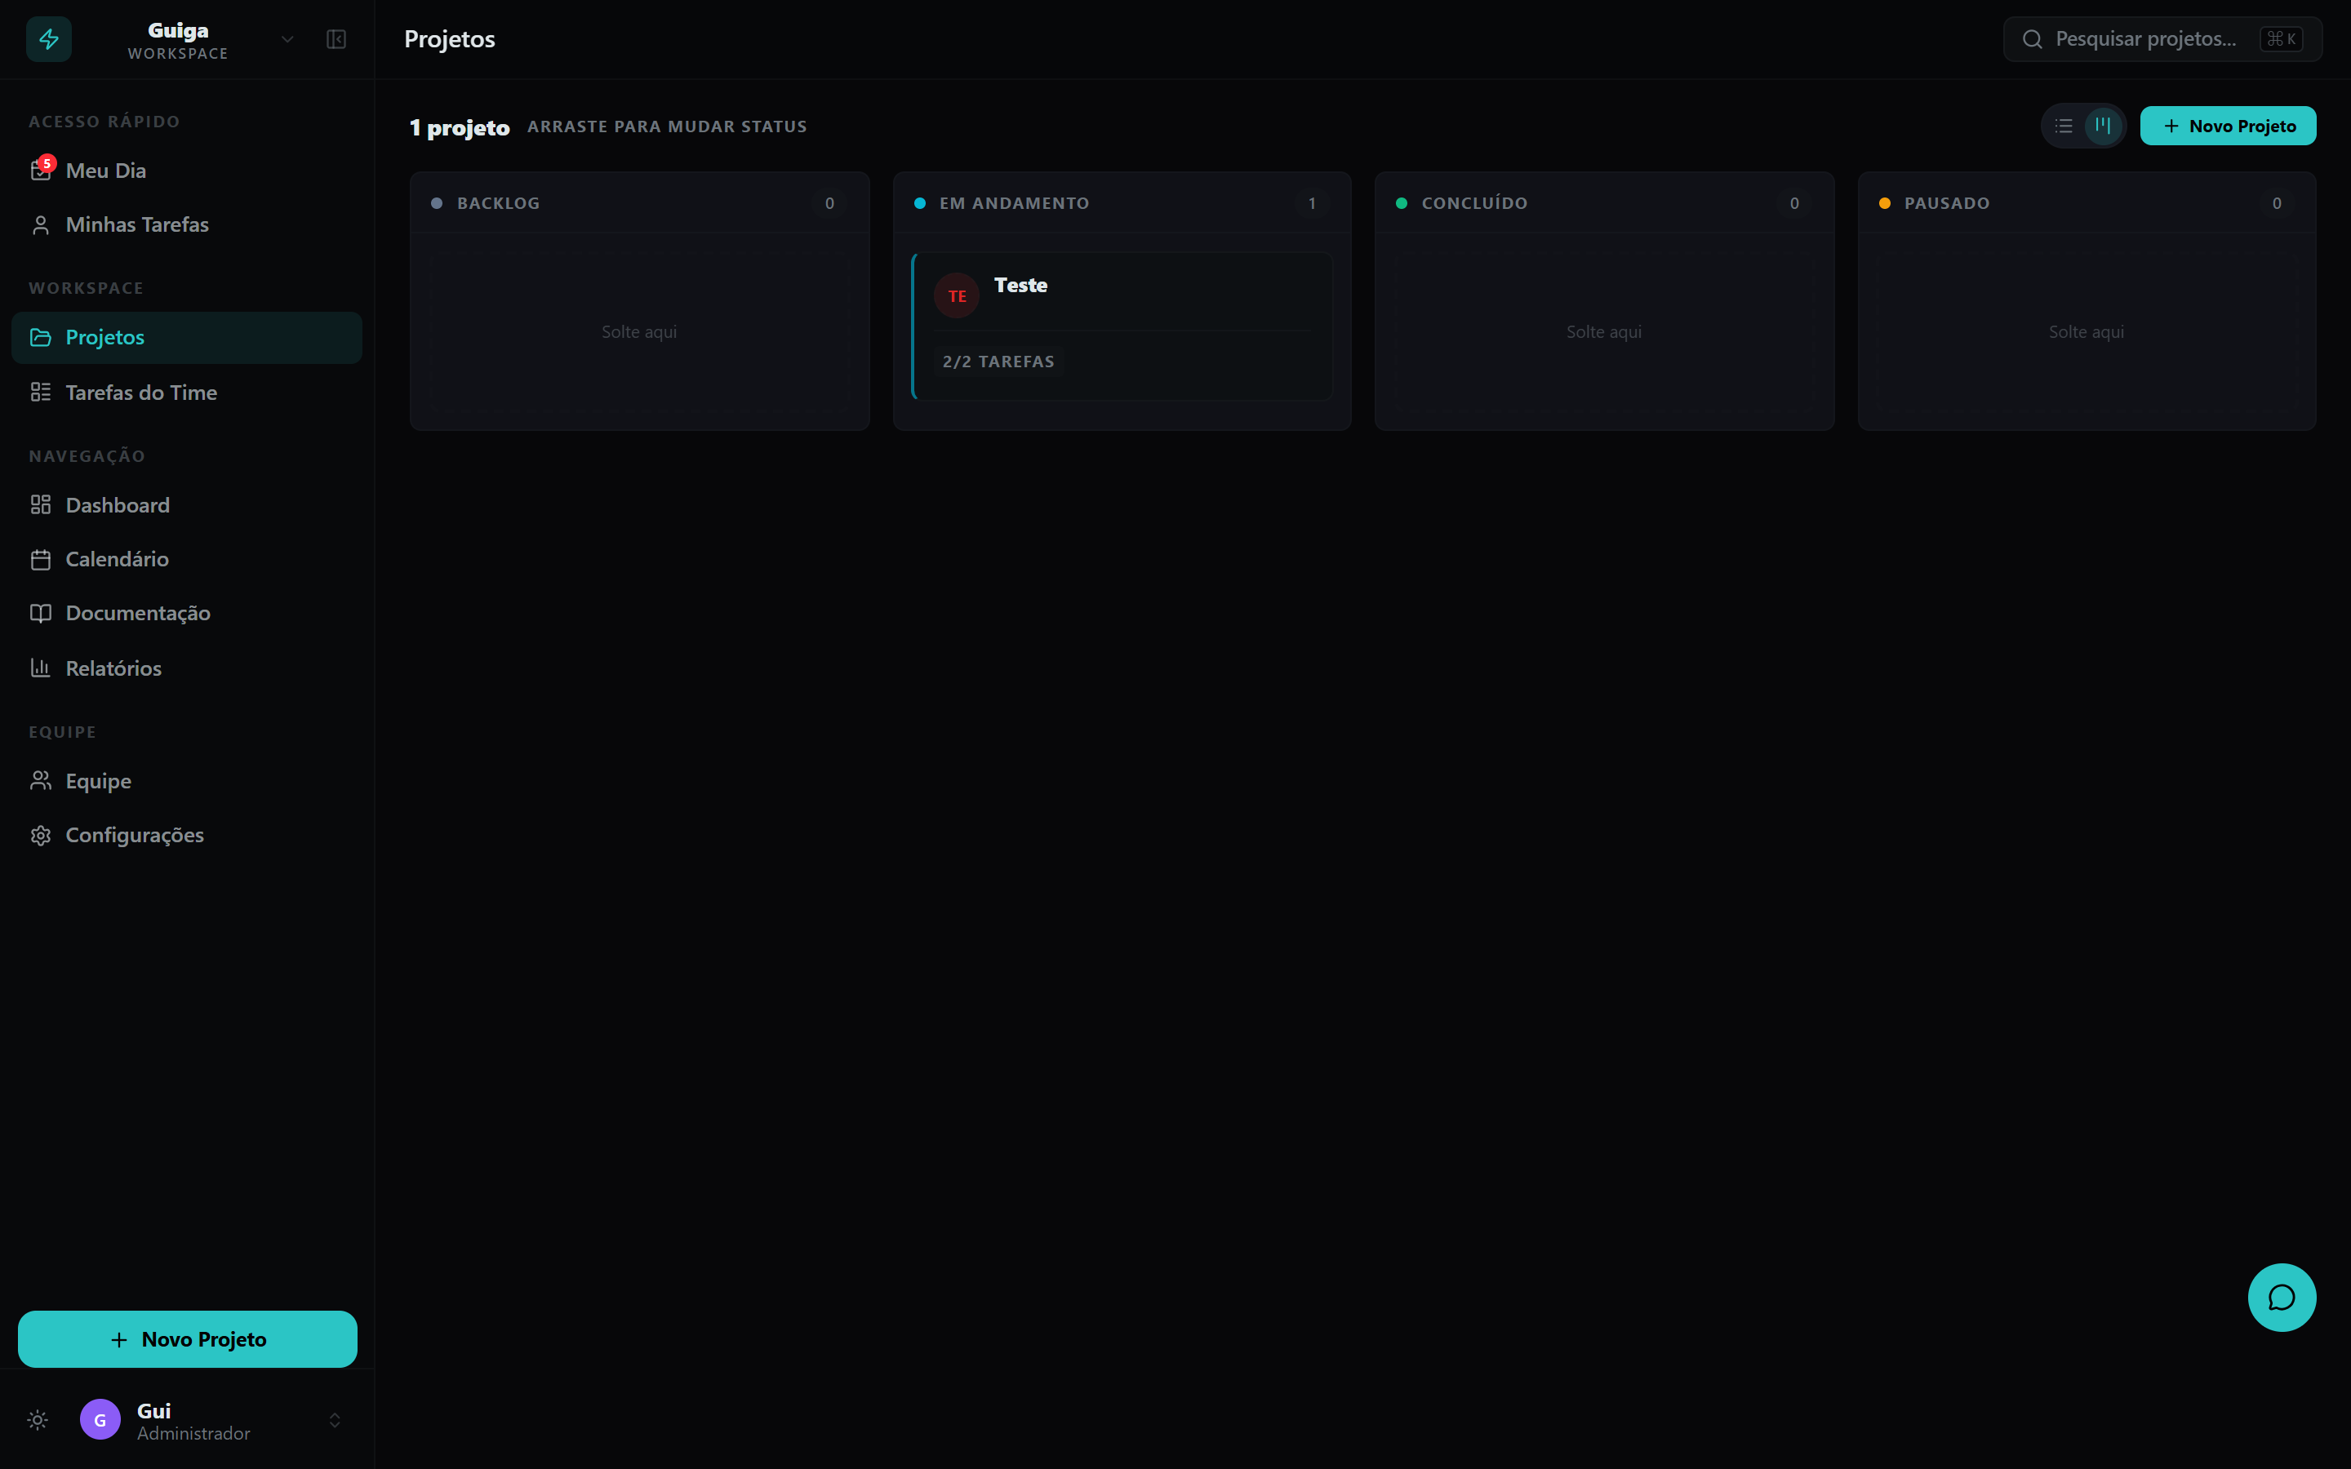Screen dimensions: 2351x1469
Task: Navigate to Dashboard in sidebar
Action: 117,505
